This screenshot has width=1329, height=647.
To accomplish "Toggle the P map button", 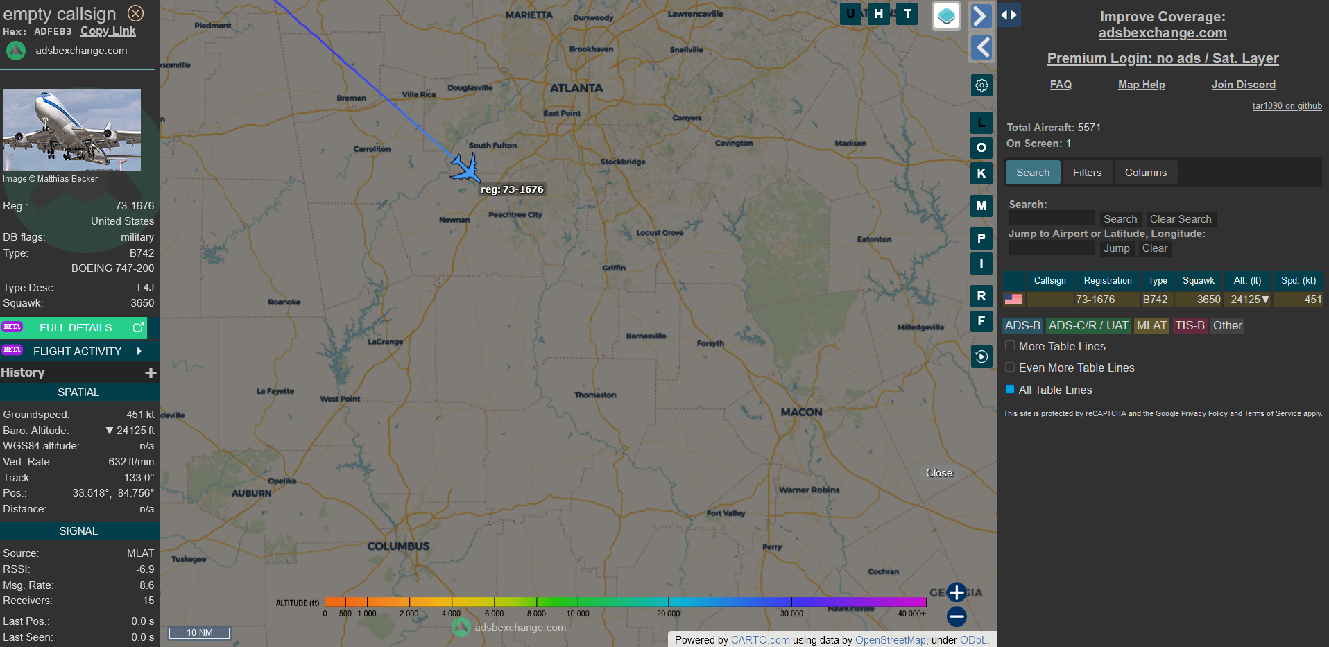I will pos(981,239).
